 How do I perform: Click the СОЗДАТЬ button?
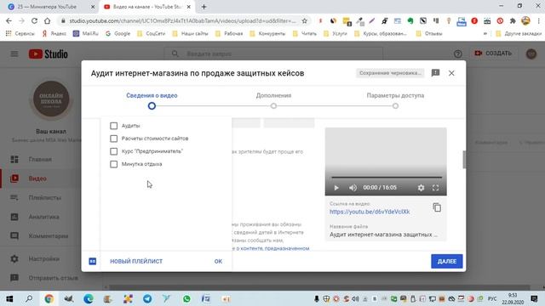coord(493,54)
